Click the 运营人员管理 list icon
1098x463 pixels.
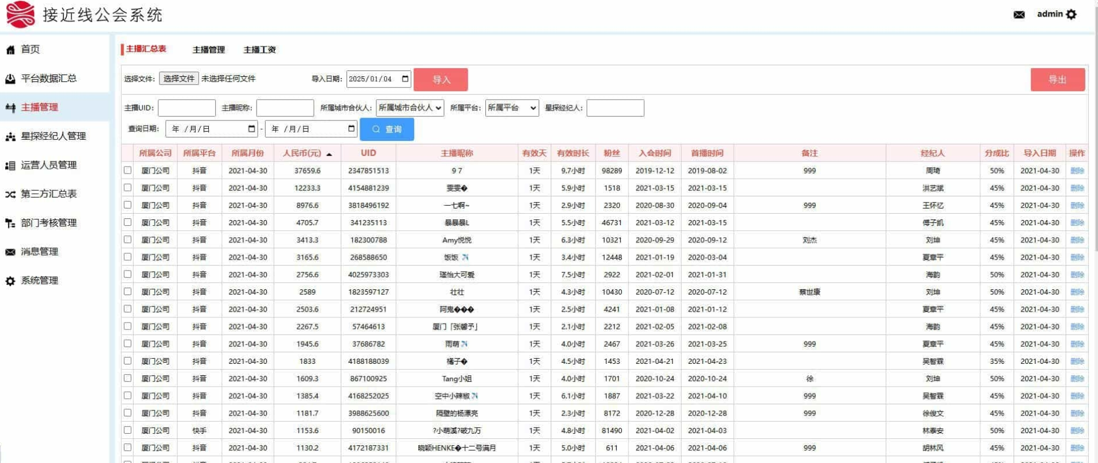tap(10, 166)
